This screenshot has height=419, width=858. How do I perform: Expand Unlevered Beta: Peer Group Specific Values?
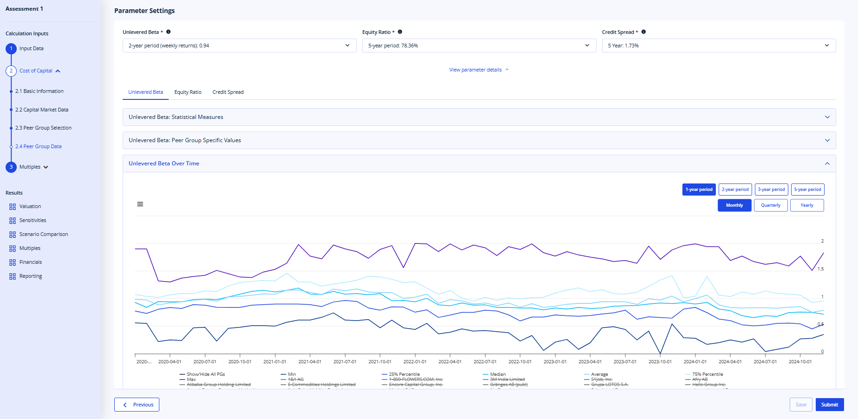[x=479, y=140]
